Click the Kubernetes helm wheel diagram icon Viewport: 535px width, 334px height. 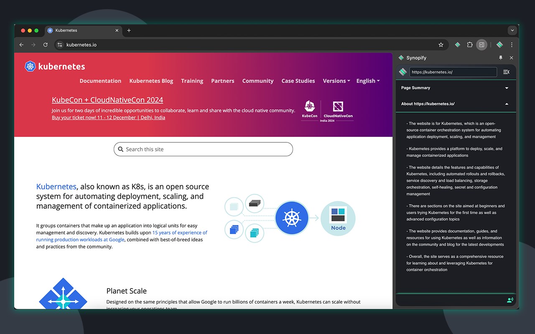coord(292,218)
